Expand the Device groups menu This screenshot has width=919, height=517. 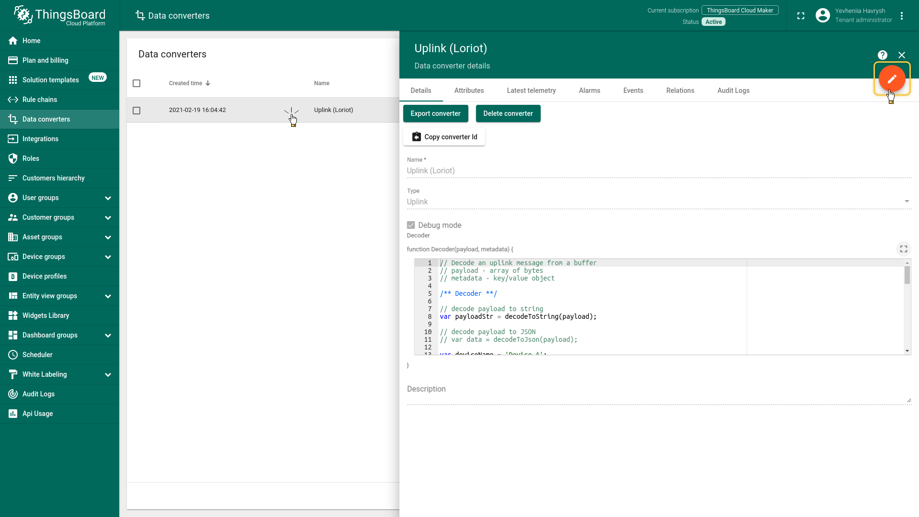pos(108,257)
